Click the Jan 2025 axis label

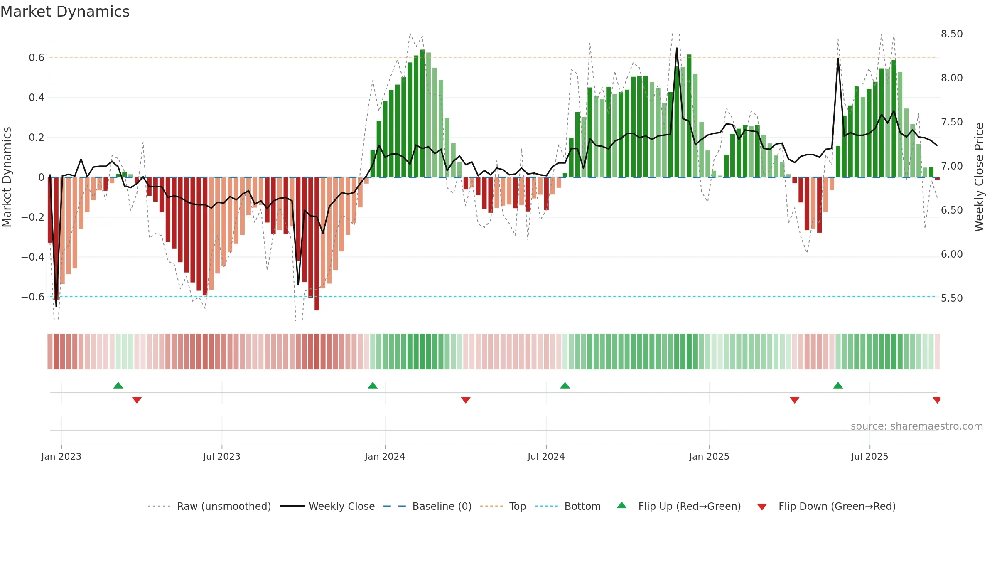click(710, 456)
